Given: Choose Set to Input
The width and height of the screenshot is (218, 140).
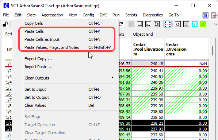Looking at the screenshot, I should [x=65, y=89].
